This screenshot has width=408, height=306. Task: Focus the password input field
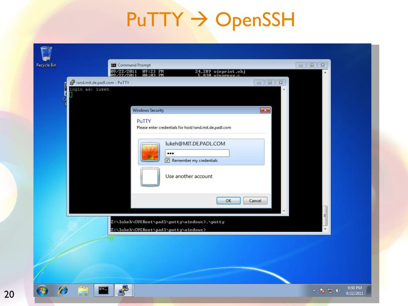click(x=197, y=153)
